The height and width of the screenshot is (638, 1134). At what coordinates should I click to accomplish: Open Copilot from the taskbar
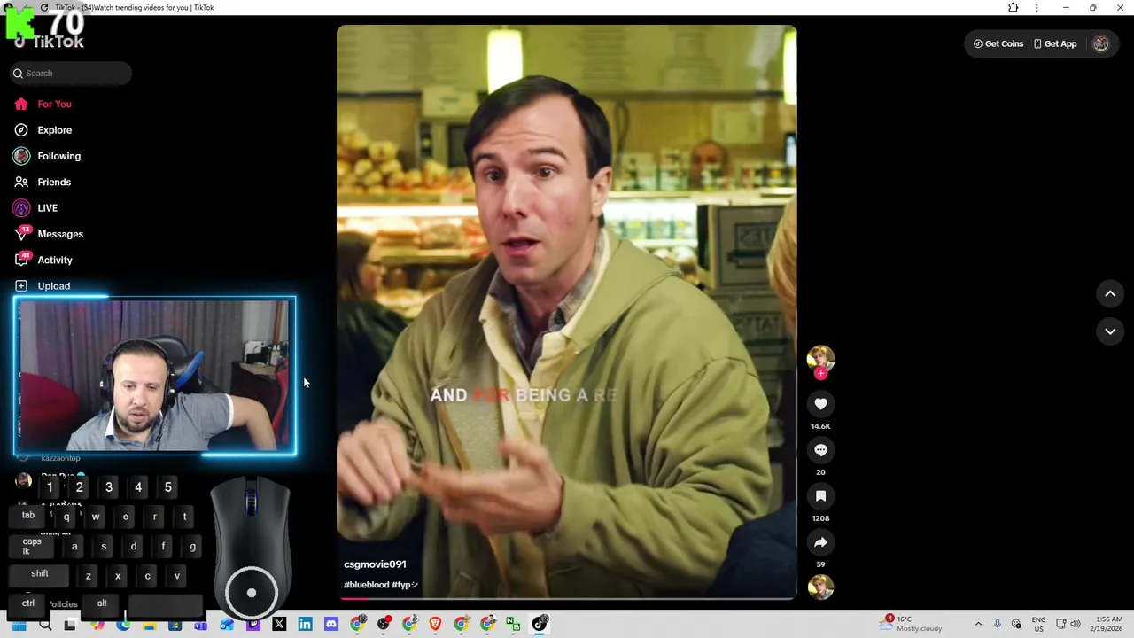97,625
